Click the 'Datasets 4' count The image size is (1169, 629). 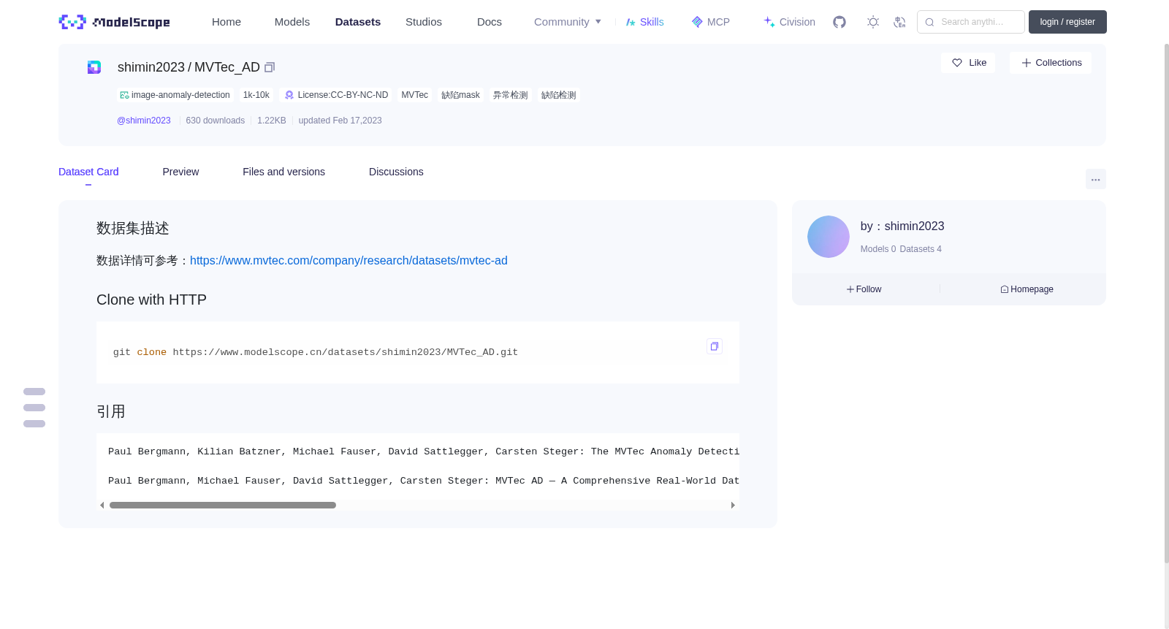click(921, 249)
